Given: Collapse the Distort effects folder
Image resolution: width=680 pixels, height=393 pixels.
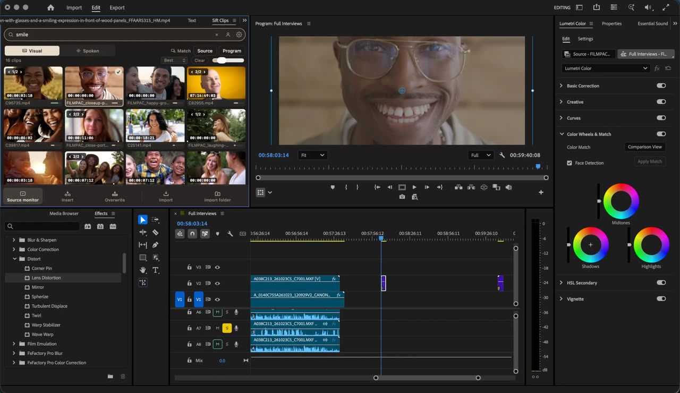Looking at the screenshot, I should coord(14,259).
